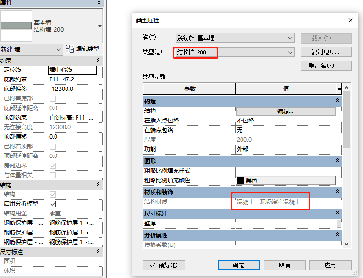
Task: Click the 编辑... button for 结构
Action: click(x=286, y=111)
